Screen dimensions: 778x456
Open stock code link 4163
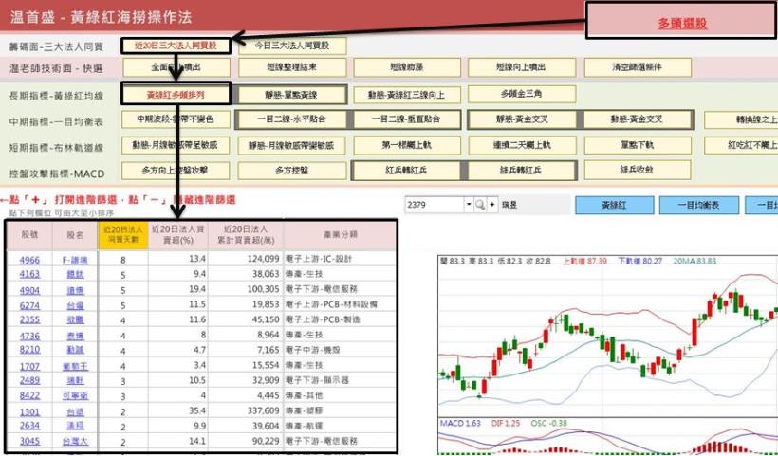29,274
